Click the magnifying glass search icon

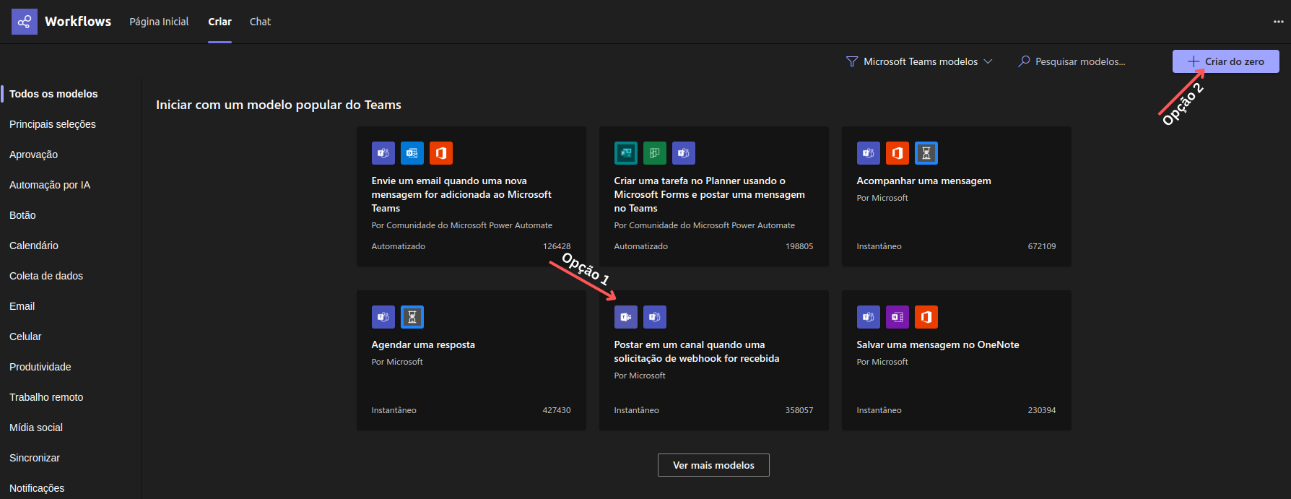click(x=1024, y=62)
